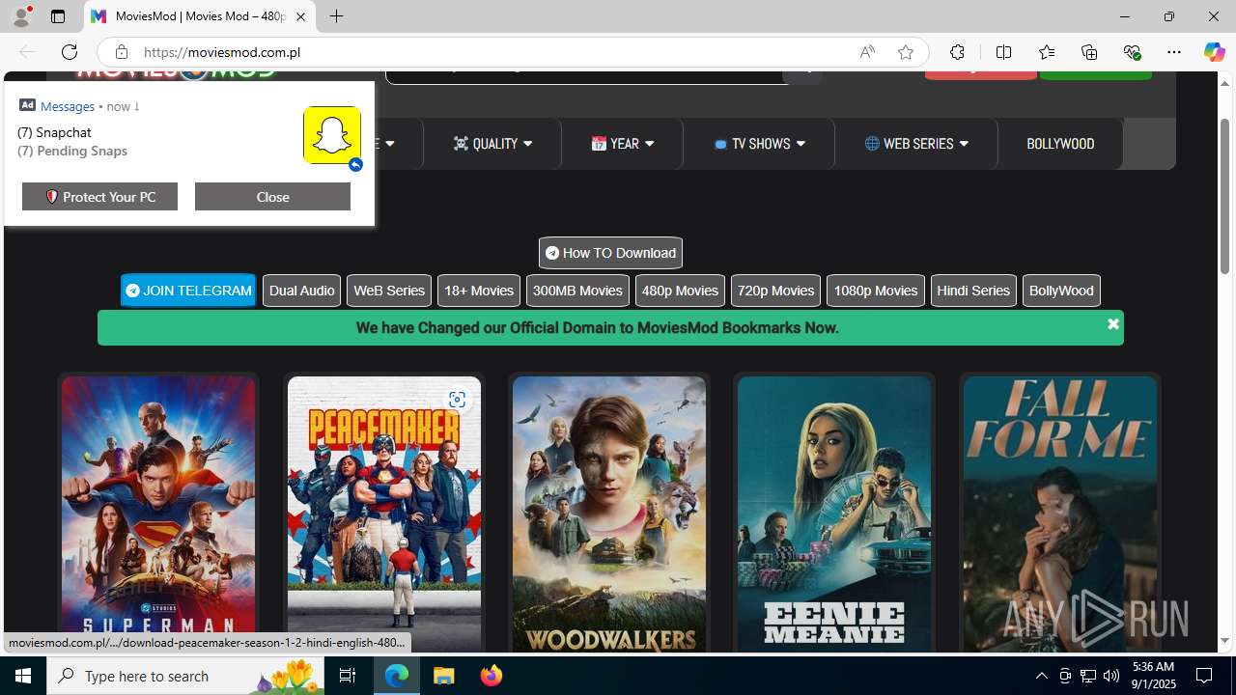The image size is (1236, 695).
Task: Select the WeB Series tag
Action: [x=389, y=291]
